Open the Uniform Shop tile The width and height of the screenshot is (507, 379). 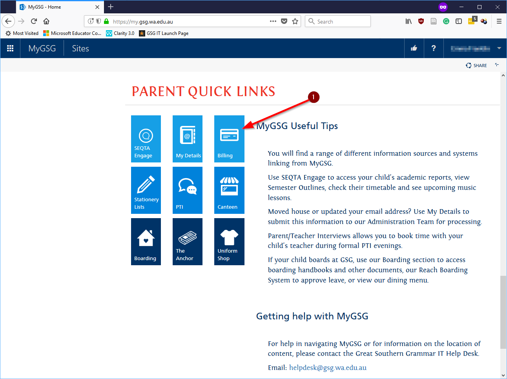click(229, 241)
